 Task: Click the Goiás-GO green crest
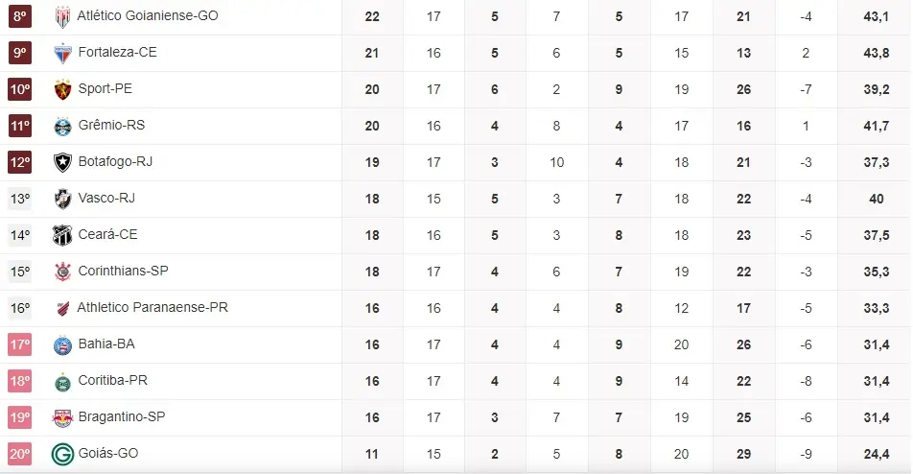click(62, 454)
